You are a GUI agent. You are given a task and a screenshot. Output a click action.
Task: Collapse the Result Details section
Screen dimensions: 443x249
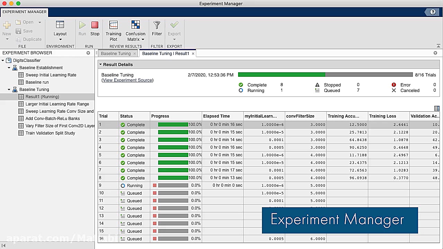click(x=100, y=64)
